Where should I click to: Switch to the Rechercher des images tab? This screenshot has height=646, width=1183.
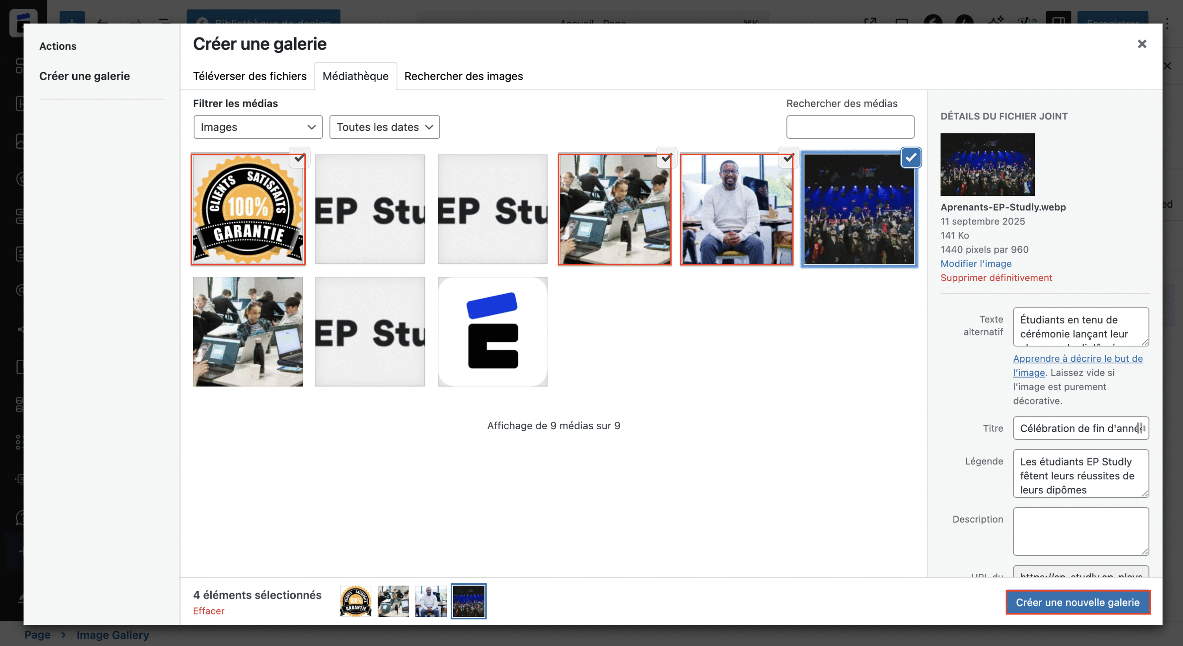coord(463,76)
